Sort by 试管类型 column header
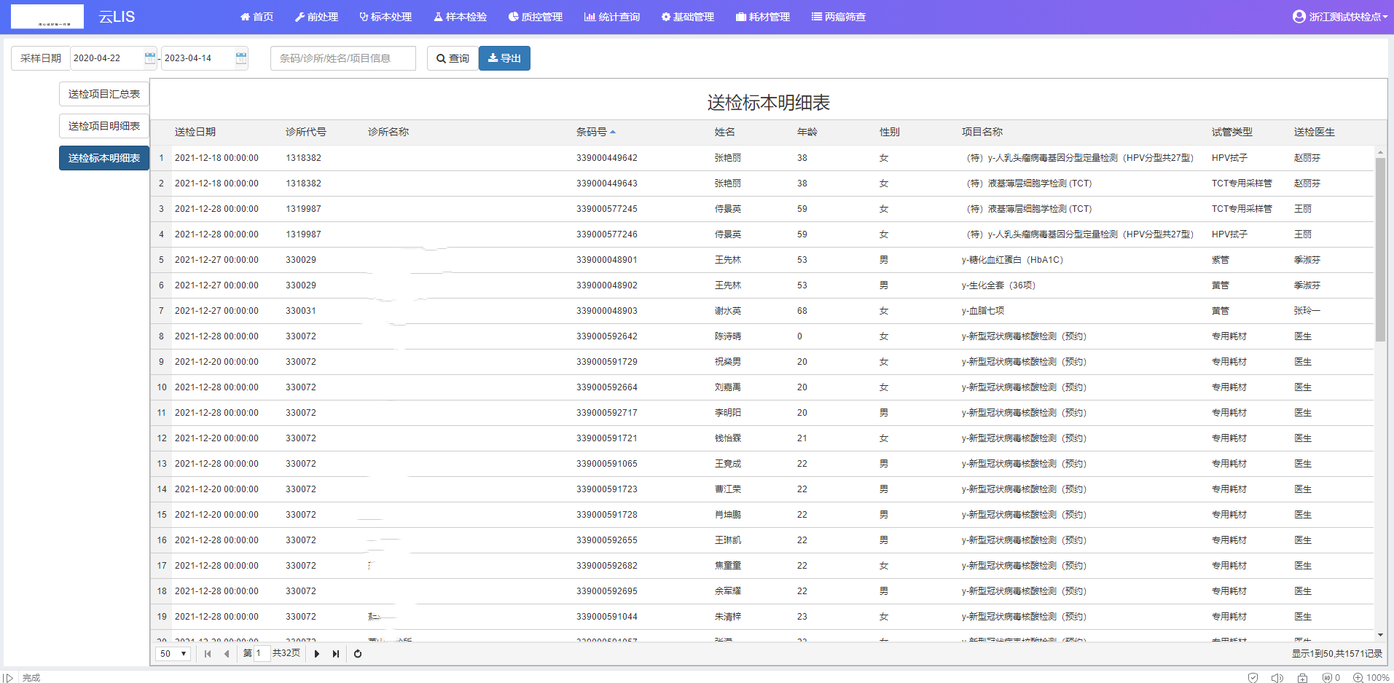This screenshot has height=683, width=1394. [x=1232, y=132]
